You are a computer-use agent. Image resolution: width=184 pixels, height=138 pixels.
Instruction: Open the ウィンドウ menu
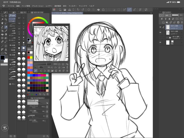point(83,6)
